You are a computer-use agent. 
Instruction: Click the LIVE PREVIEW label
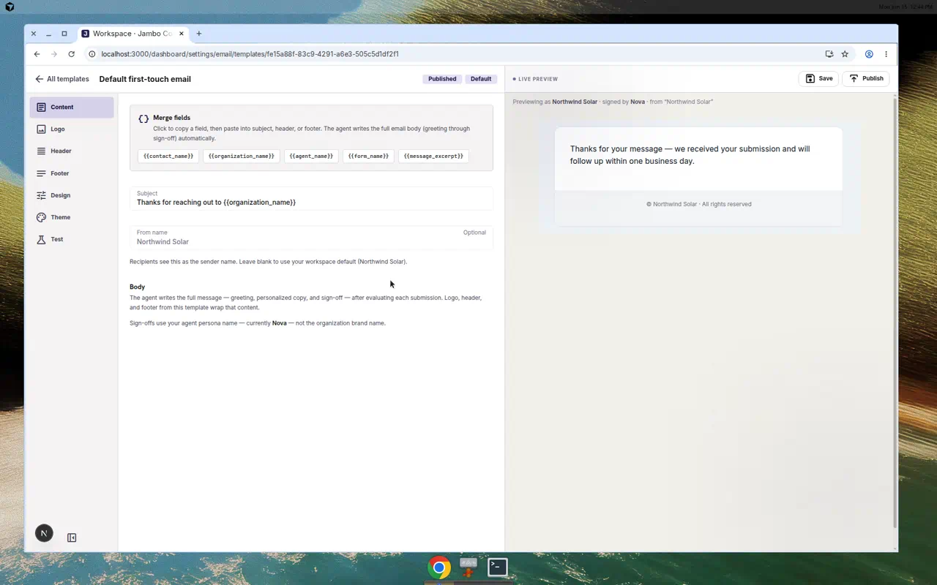point(538,79)
